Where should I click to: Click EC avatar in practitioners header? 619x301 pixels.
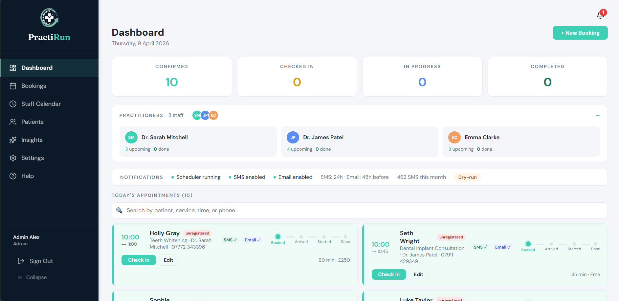pyautogui.click(x=213, y=115)
